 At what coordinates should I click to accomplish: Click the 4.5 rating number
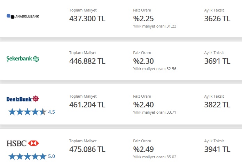tap(52, 112)
